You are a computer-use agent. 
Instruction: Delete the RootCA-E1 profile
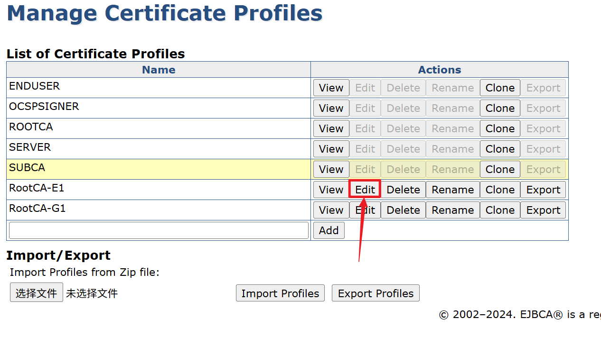tap(403, 190)
